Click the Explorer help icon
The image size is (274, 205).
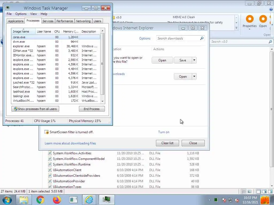click(x=271, y=10)
